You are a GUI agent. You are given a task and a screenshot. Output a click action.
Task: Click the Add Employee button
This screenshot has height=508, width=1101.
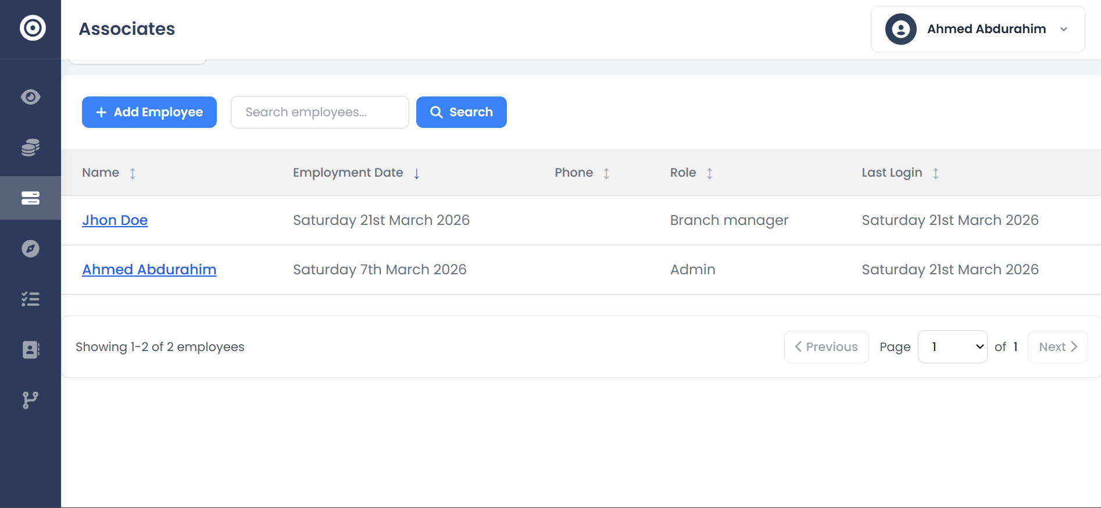[x=149, y=112]
